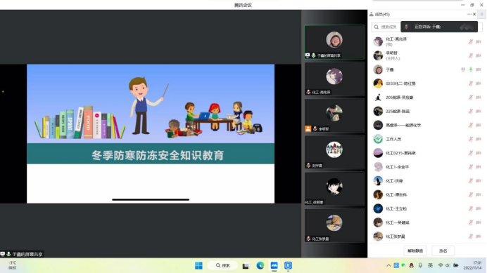Select member 于鑫 in the members list
487x273 pixels.
(x=427, y=69)
